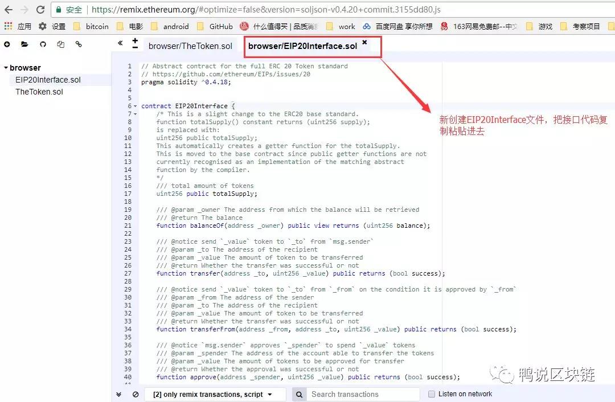This screenshot has height=402, width=615.
Task: Click the 'pragma solidity ^0.4.18;' line
Action: [x=186, y=82]
